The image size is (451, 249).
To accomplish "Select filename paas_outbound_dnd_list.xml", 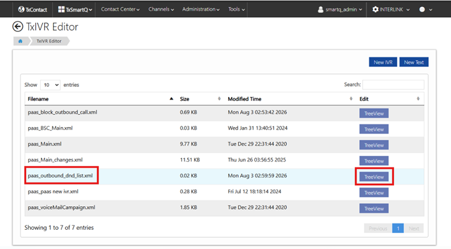I will [60, 176].
